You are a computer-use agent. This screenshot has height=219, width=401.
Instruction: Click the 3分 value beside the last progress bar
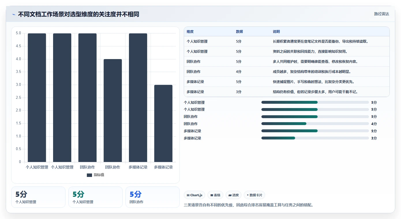374,138
